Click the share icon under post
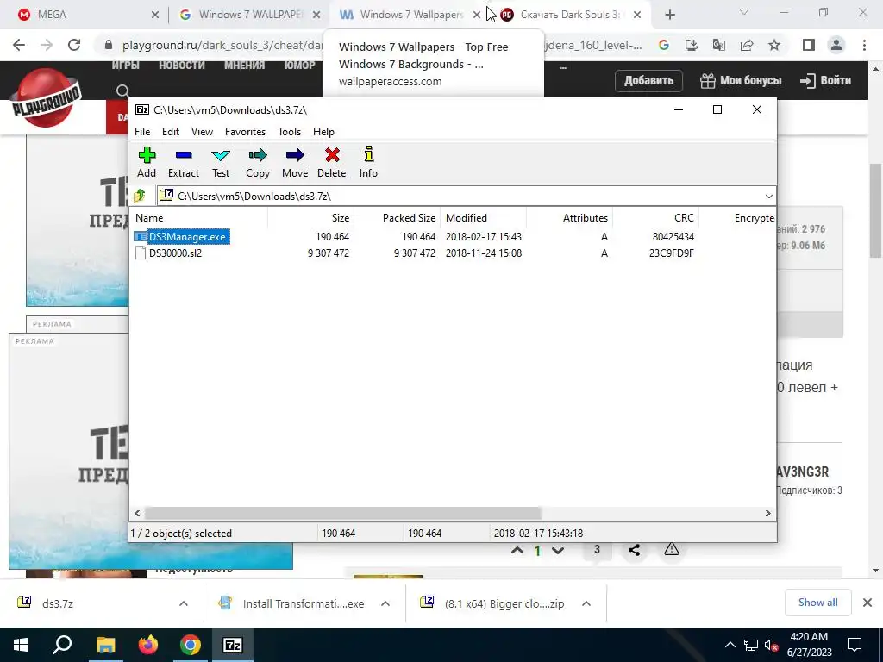Image resolution: width=883 pixels, height=662 pixels. [634, 550]
